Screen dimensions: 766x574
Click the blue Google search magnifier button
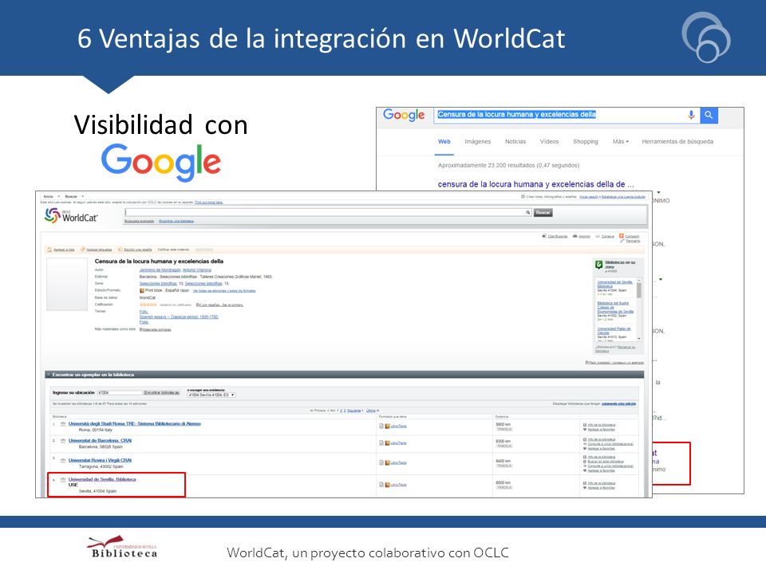(709, 115)
